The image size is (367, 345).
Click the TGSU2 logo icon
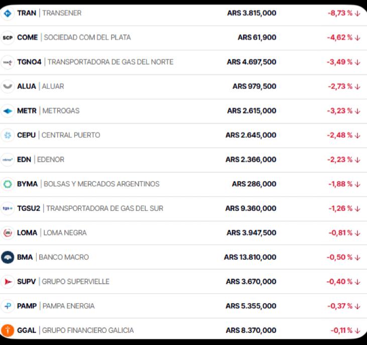pos(8,208)
